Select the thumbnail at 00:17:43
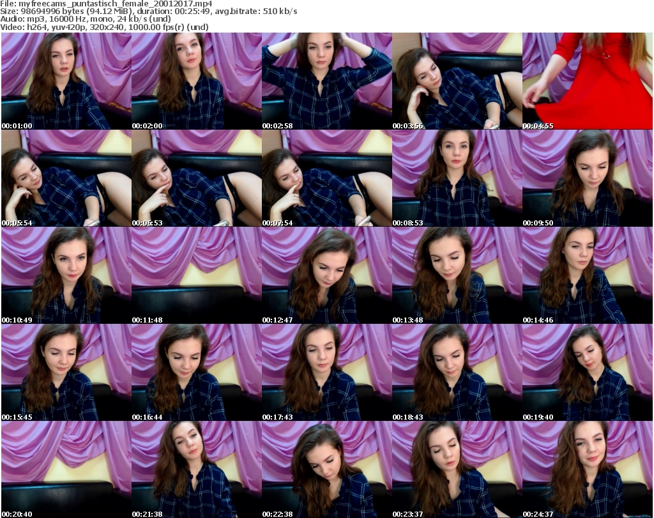Screen dimensions: 654x518 click(x=327, y=372)
